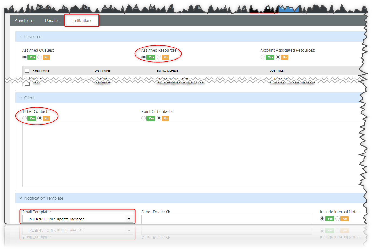Viewport: 372px width, 251px height.
Task: Collapse the Notification Template section chevron
Action: pyautogui.click(x=20, y=198)
